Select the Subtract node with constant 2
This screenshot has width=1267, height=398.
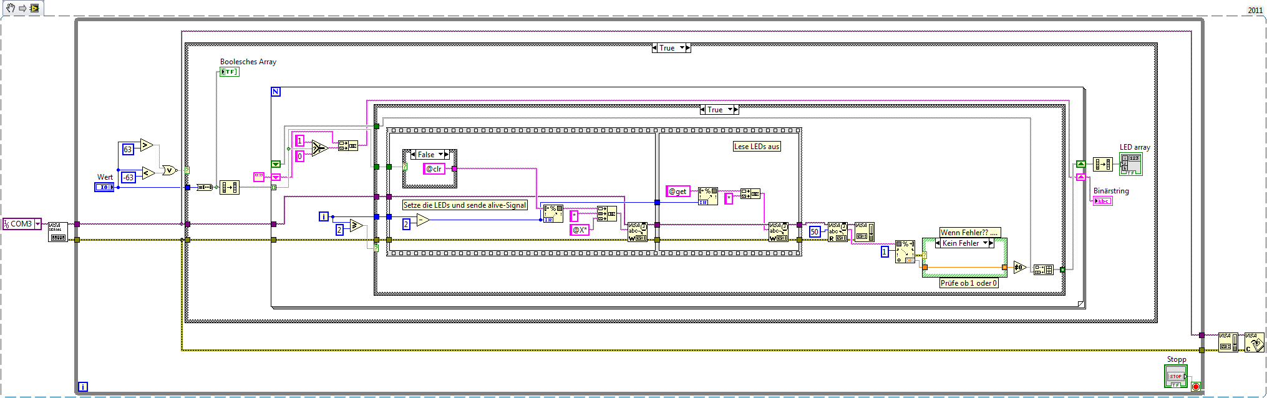[x=423, y=220]
